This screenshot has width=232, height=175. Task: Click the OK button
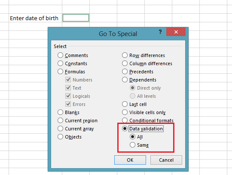(130, 160)
